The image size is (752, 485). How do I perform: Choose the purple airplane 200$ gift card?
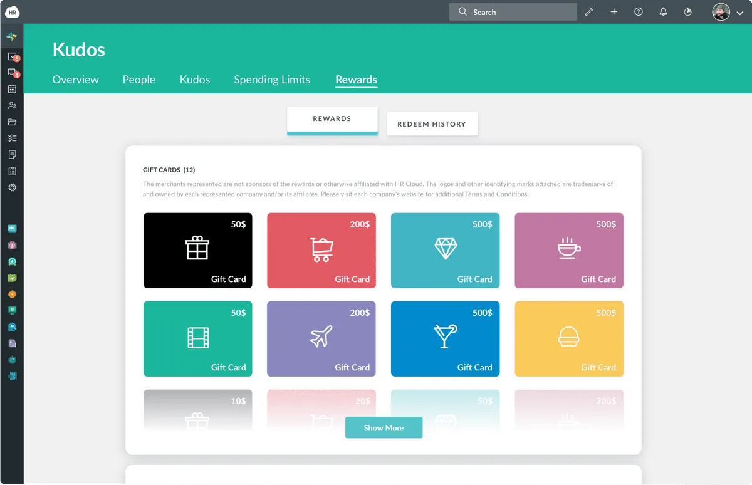[321, 339]
